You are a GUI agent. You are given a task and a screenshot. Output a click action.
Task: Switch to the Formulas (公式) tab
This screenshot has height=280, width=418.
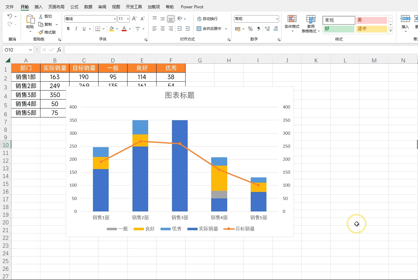click(74, 7)
